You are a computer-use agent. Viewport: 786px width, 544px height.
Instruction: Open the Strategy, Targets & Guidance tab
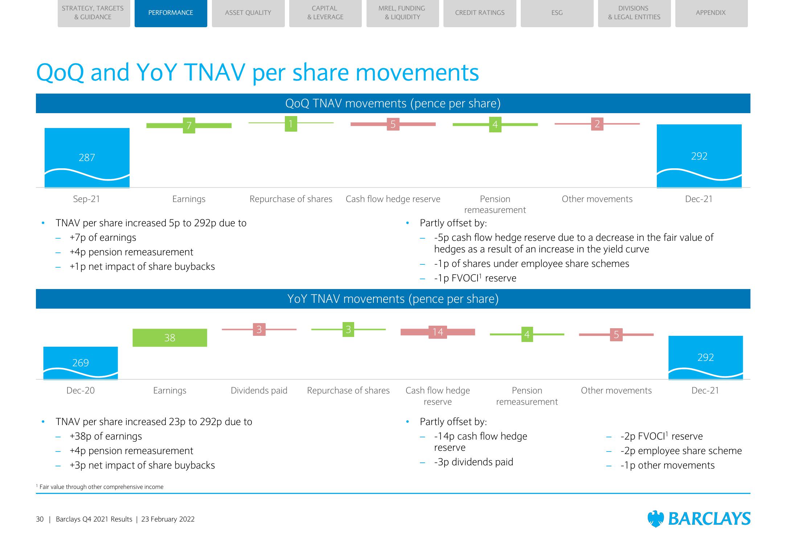[x=94, y=13]
